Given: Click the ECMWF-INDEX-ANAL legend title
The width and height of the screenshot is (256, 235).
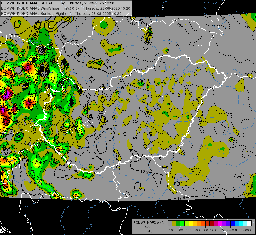Looking at the screenshot, I should 149,223.
